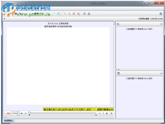Toggle the coordinate axes icon
The image size is (165, 124).
(x=26, y=14)
